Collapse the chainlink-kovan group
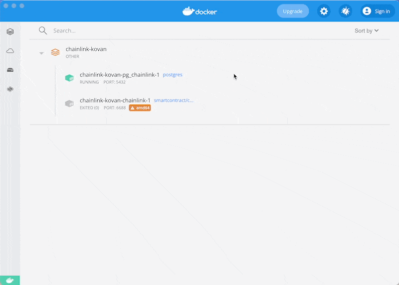The image size is (399, 285). (x=41, y=53)
